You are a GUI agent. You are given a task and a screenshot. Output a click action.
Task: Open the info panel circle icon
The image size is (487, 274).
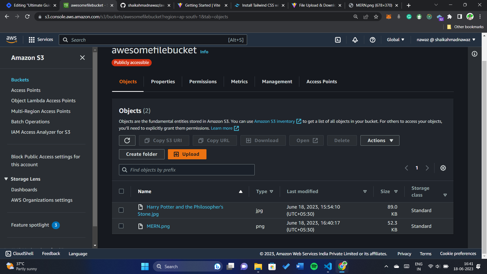coord(474,54)
